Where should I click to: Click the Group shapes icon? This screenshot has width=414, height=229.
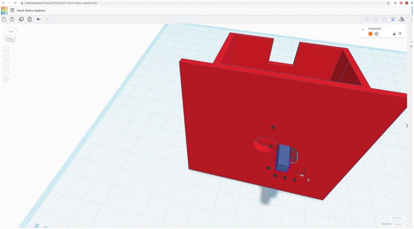coord(376,19)
